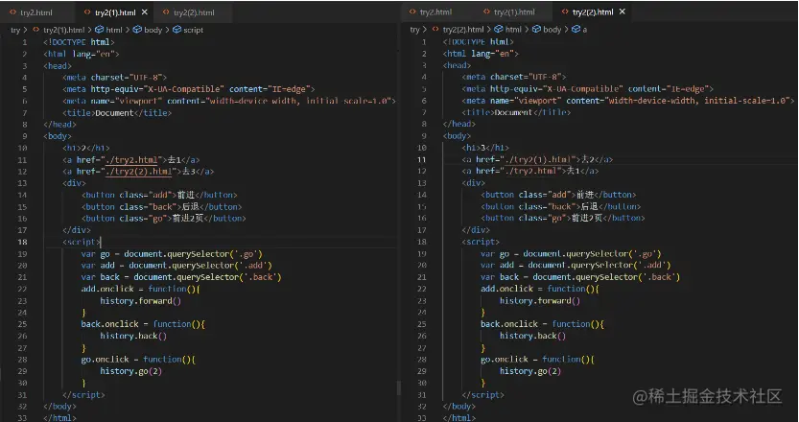This screenshot has height=422, width=799.
Task: Place cursor on history.forward() in left editor
Action: click(x=140, y=301)
